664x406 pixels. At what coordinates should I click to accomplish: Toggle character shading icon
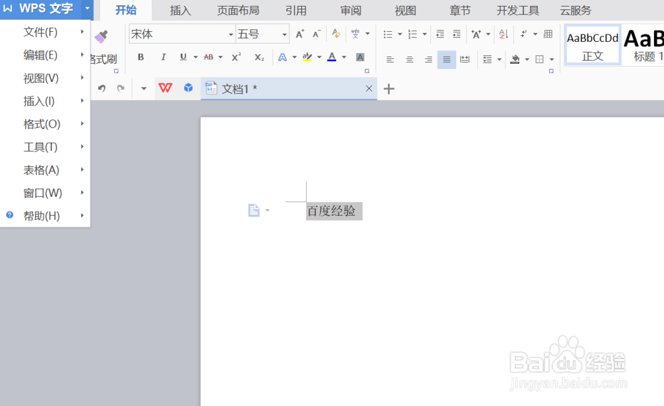[360, 57]
